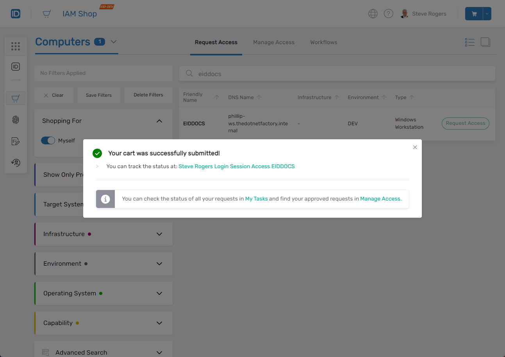Open Steve Rogers Login Session Access link

point(236,166)
